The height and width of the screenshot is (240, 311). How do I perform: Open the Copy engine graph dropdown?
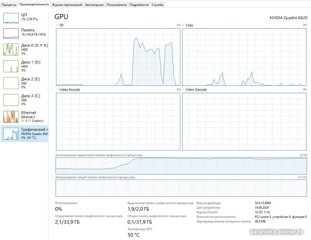[x=184, y=25]
